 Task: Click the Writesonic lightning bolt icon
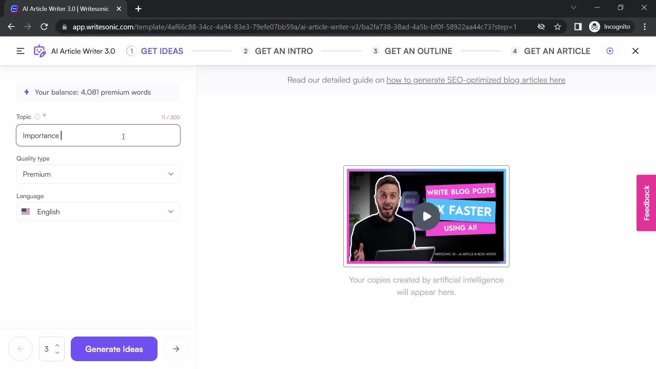[x=26, y=92]
